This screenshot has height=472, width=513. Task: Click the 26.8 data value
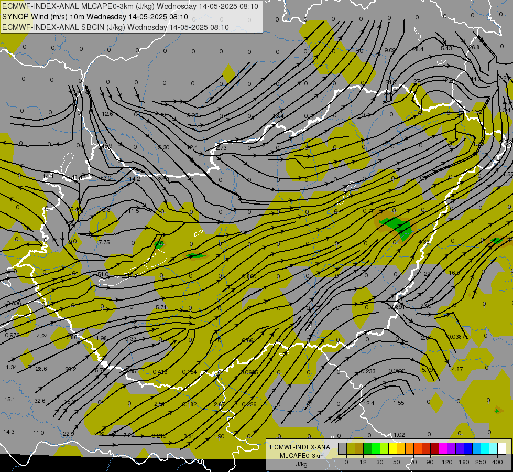coord(474,47)
